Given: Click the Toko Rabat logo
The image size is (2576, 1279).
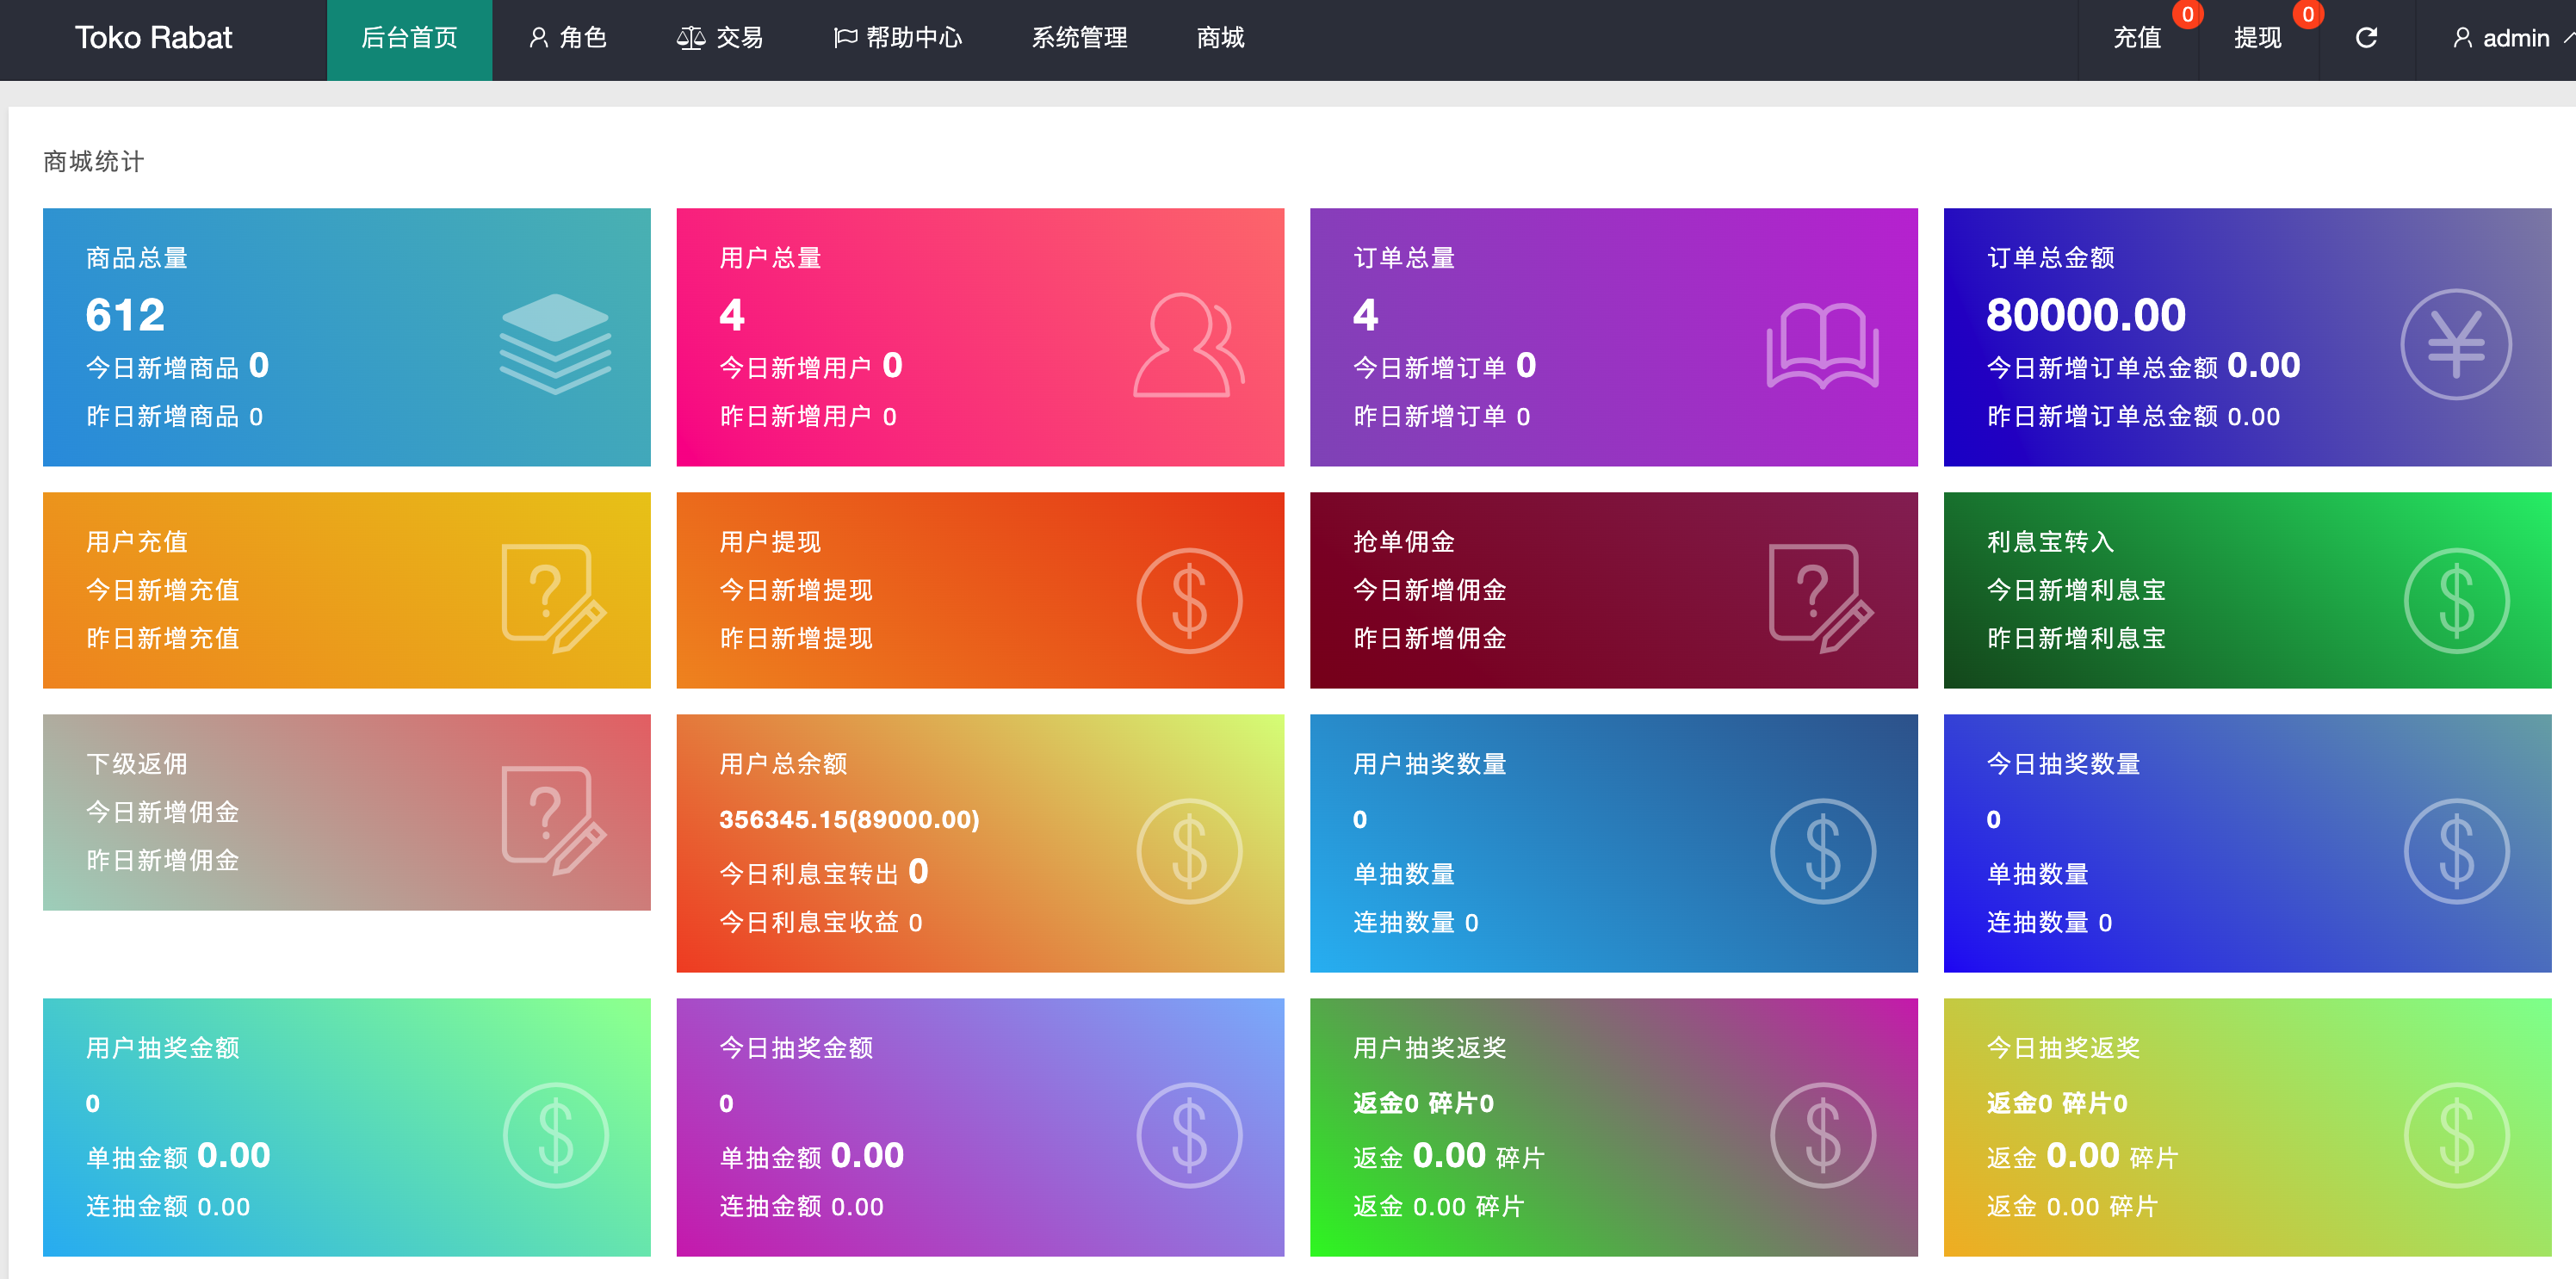Looking at the screenshot, I should point(153,38).
